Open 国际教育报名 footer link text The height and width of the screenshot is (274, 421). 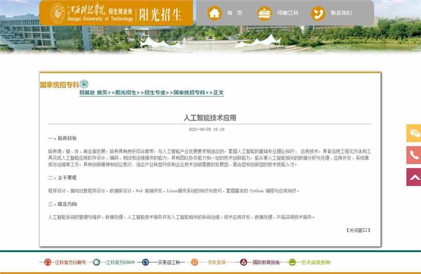266,262
